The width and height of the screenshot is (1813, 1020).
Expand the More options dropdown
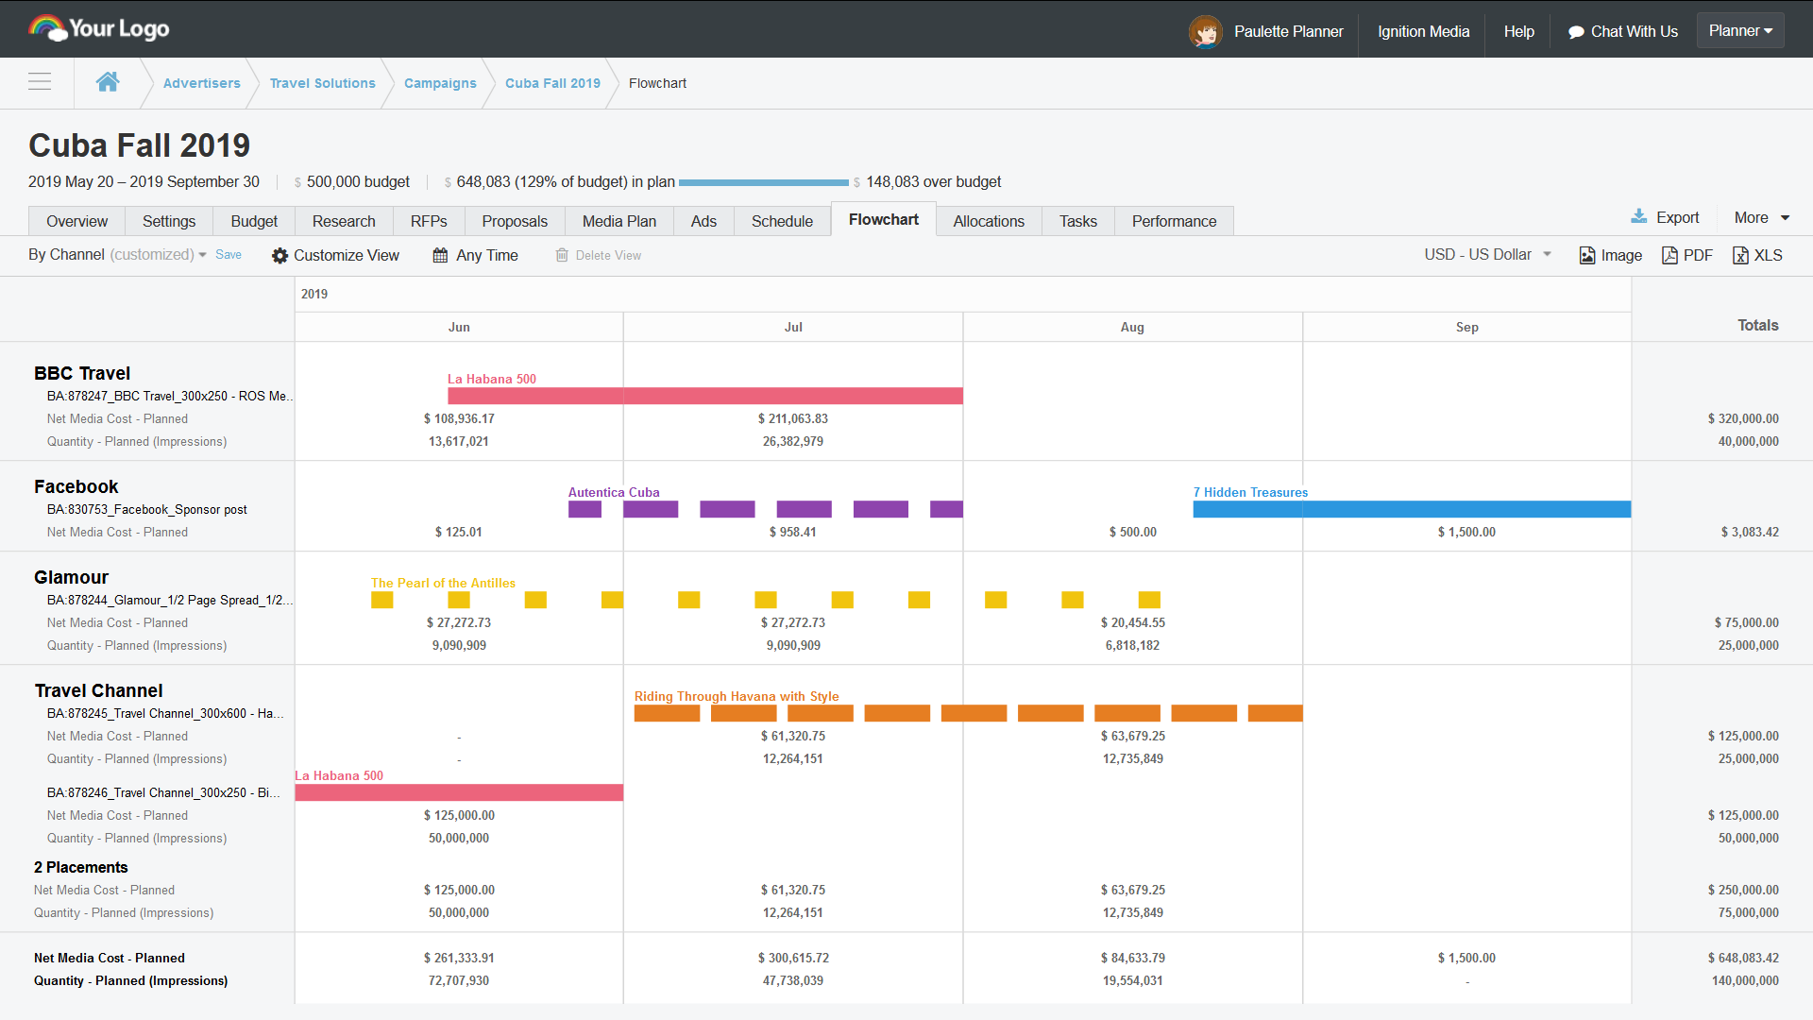point(1761,218)
